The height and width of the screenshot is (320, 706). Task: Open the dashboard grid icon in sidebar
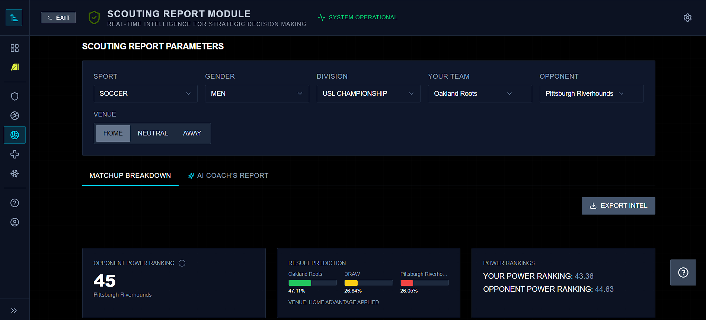pyautogui.click(x=15, y=48)
